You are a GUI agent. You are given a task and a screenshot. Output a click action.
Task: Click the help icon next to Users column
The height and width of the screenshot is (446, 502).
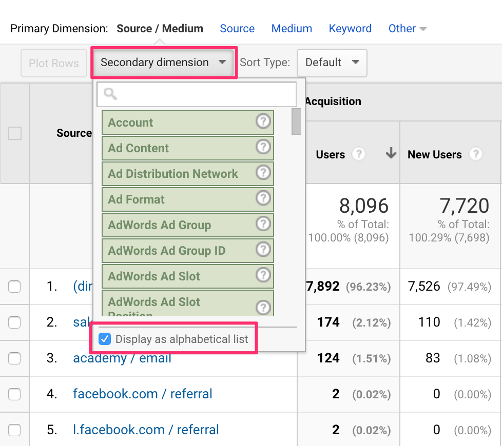point(358,154)
